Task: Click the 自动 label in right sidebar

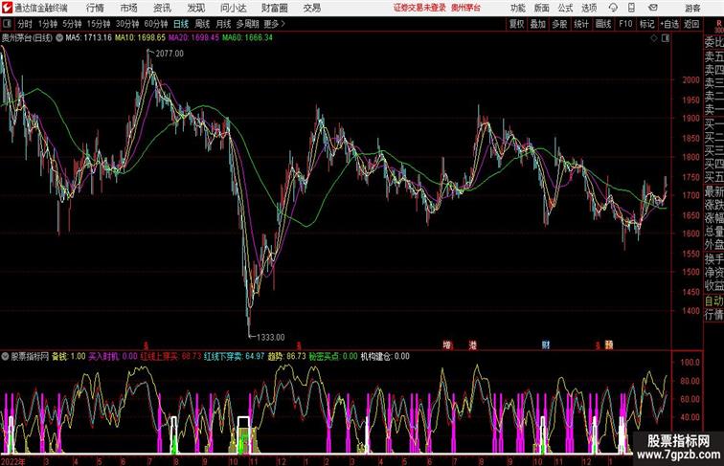Action: point(713,300)
